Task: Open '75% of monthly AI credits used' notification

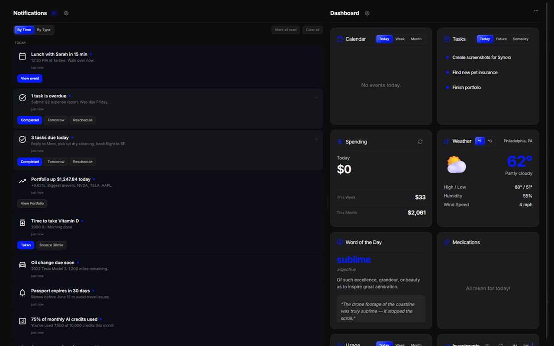Action: 168,326
